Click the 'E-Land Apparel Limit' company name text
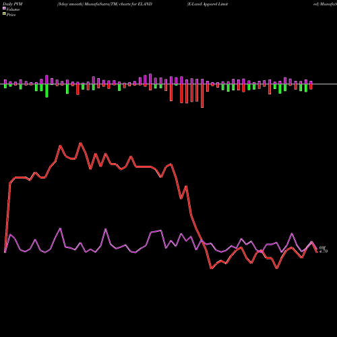The width and height of the screenshot is (337, 337). (x=208, y=4)
